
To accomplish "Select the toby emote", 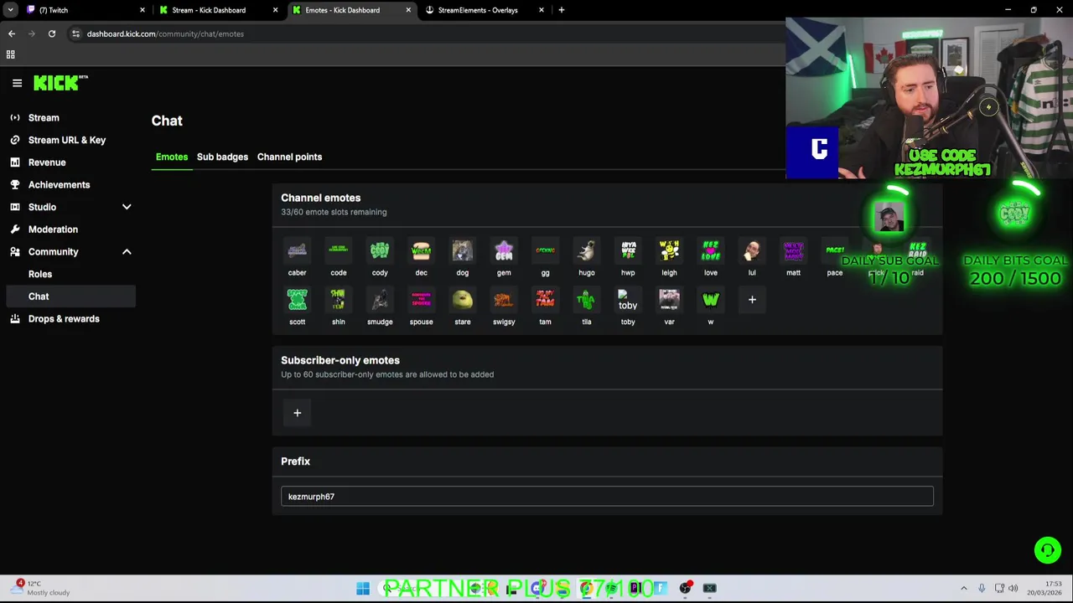I will tap(628, 300).
